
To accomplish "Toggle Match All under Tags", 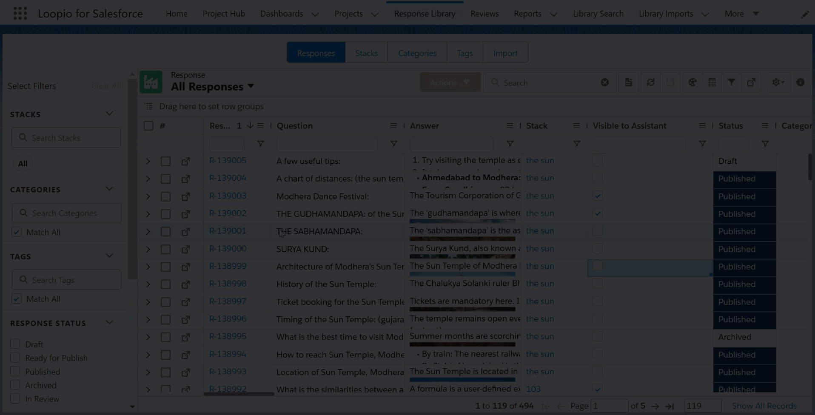I will [x=17, y=299].
